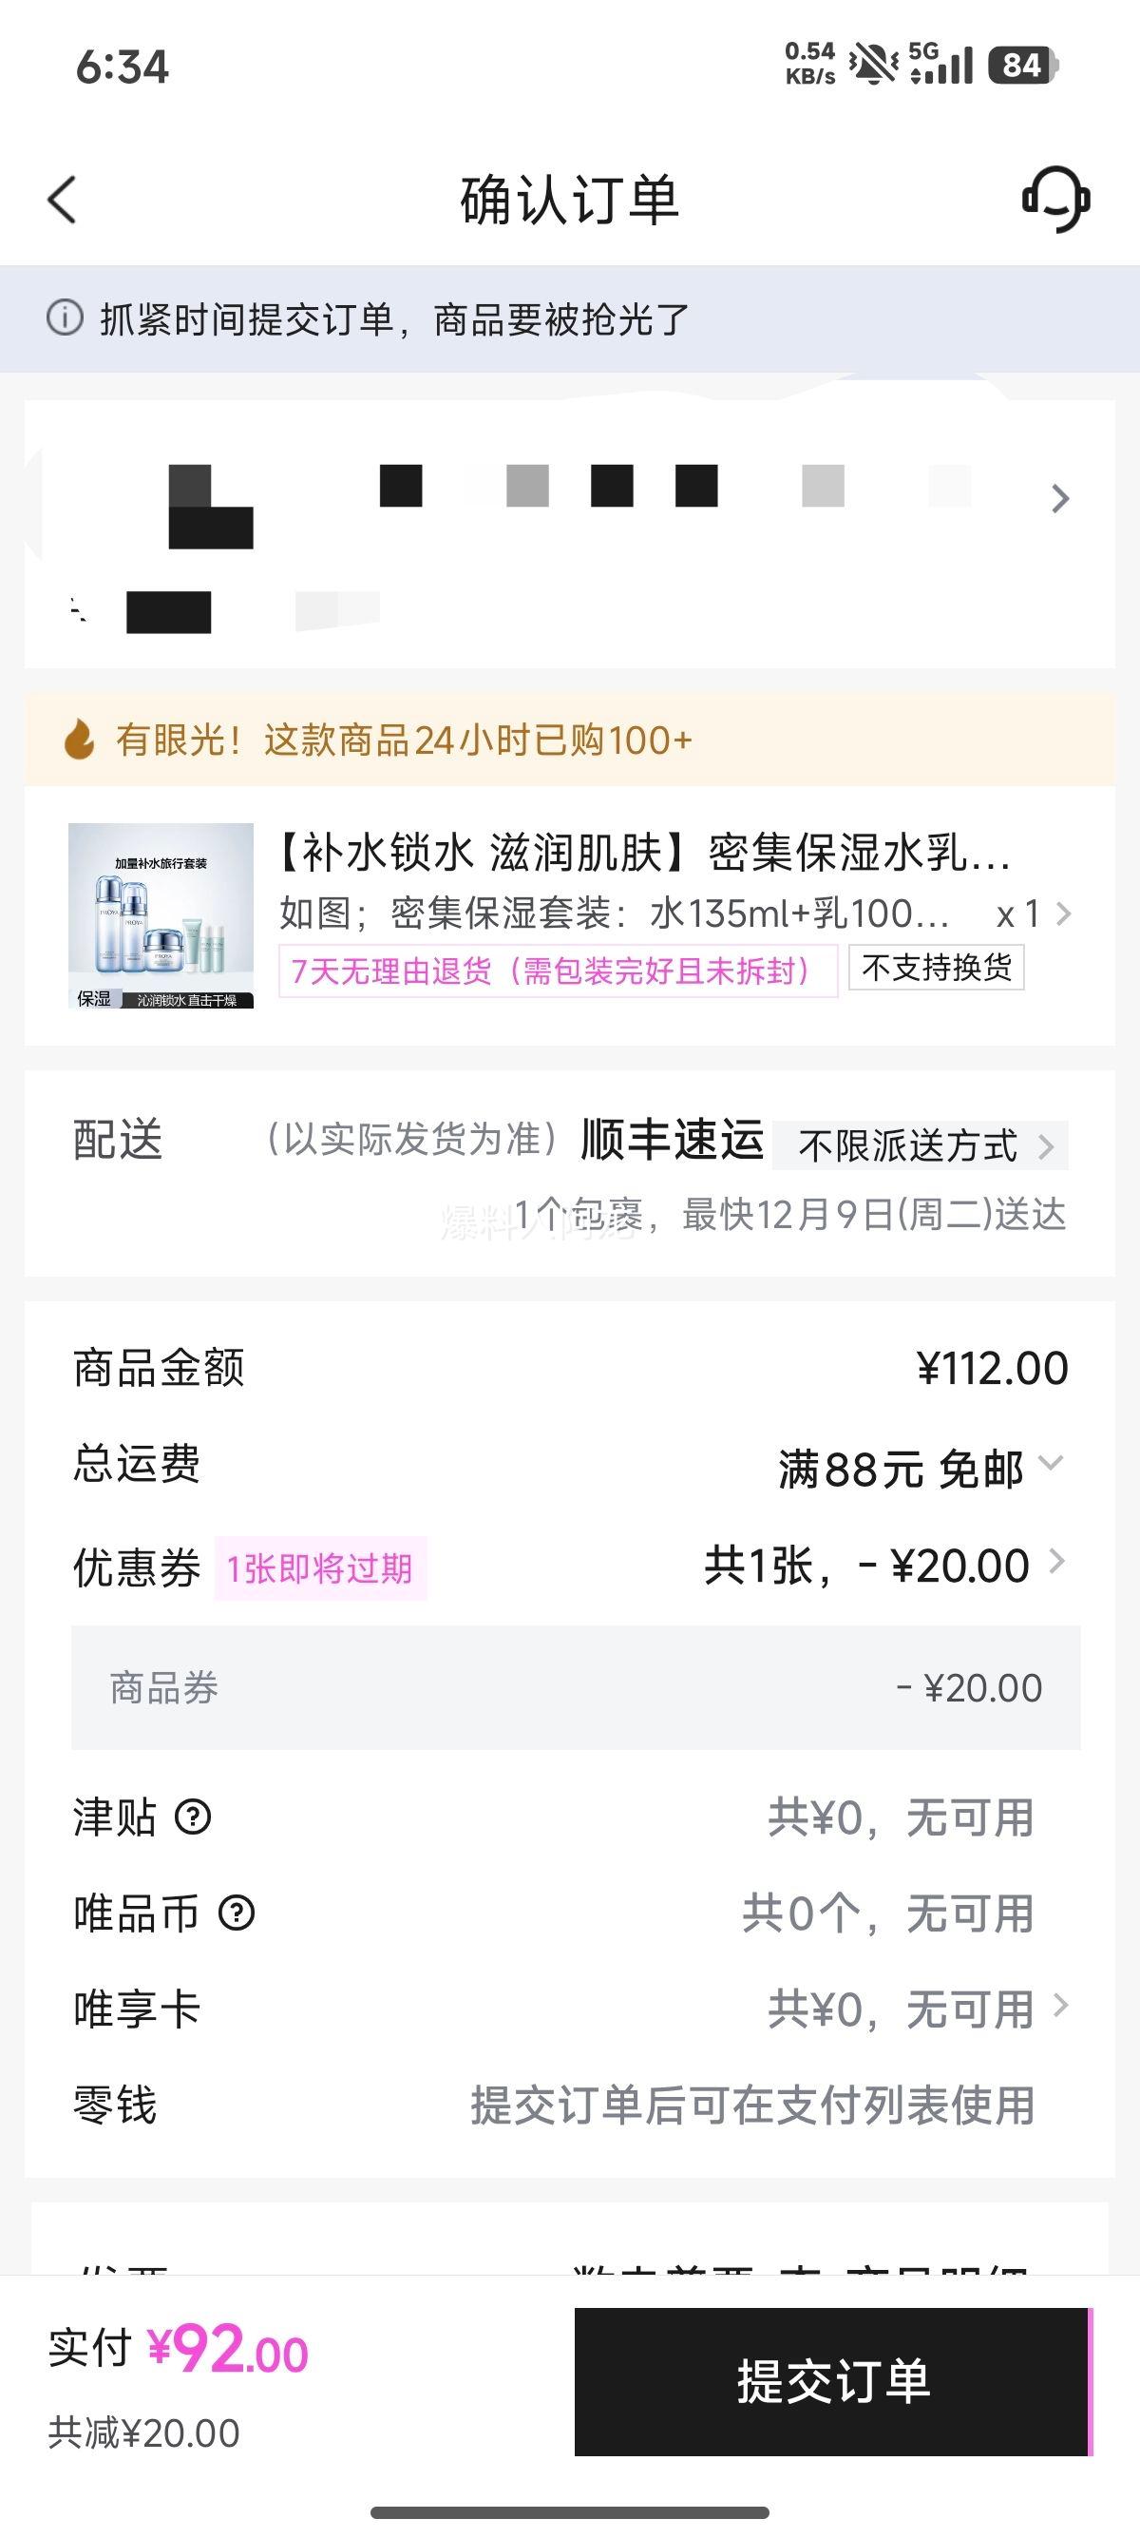Open the 唯享卡 options chevron

[1059, 2006]
